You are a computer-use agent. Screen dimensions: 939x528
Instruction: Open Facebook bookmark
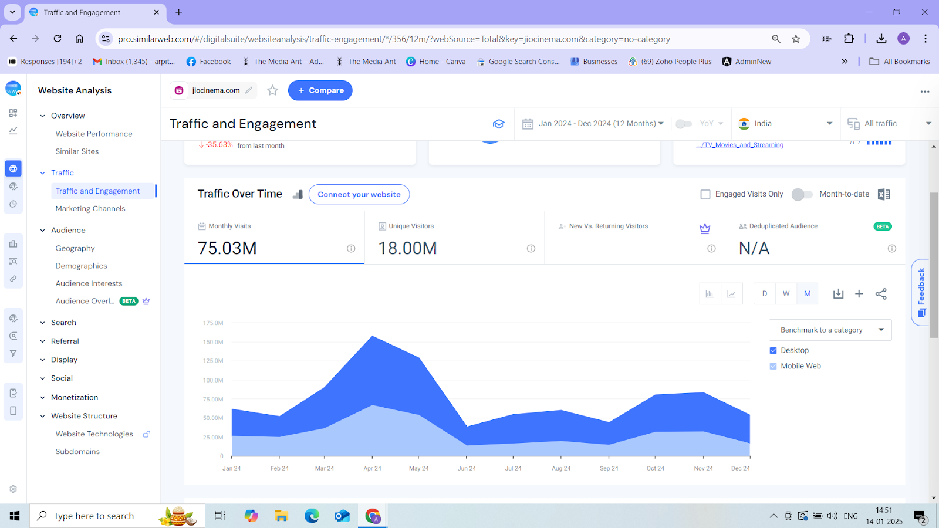(x=209, y=62)
